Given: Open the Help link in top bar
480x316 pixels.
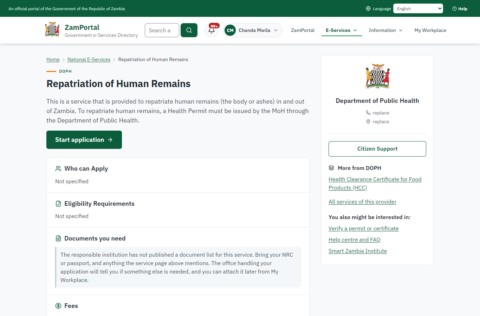Looking at the screenshot, I should [460, 9].
